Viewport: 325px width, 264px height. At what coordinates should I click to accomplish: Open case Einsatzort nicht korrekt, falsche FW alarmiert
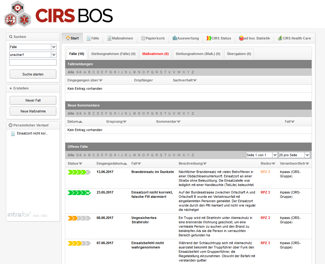pyautogui.click(x=152, y=194)
